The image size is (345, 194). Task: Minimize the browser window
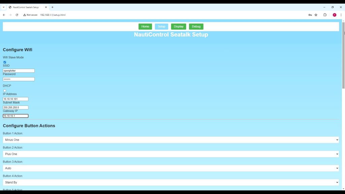[x=324, y=7]
